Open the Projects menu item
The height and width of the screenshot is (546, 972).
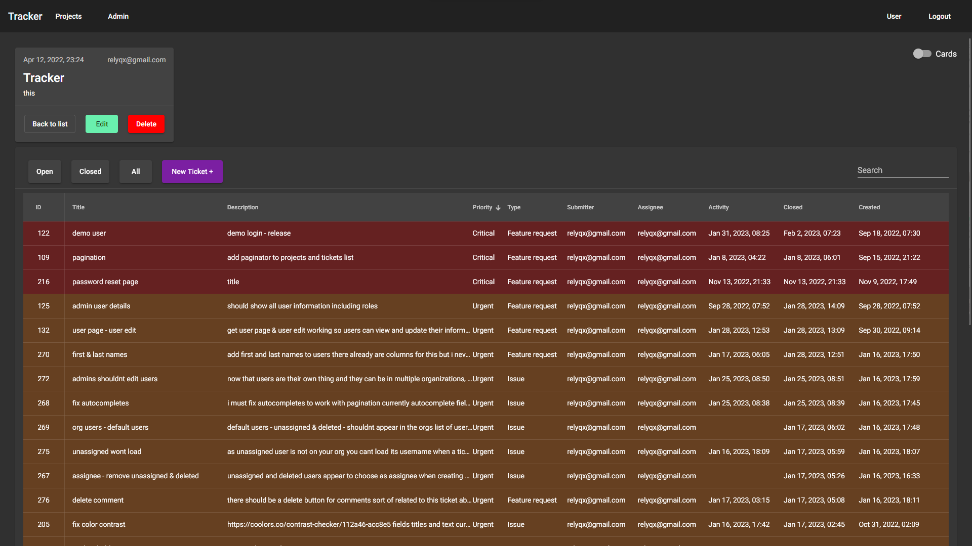pos(68,16)
